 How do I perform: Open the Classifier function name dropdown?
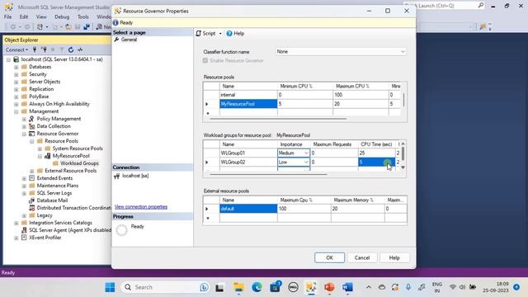pos(403,51)
